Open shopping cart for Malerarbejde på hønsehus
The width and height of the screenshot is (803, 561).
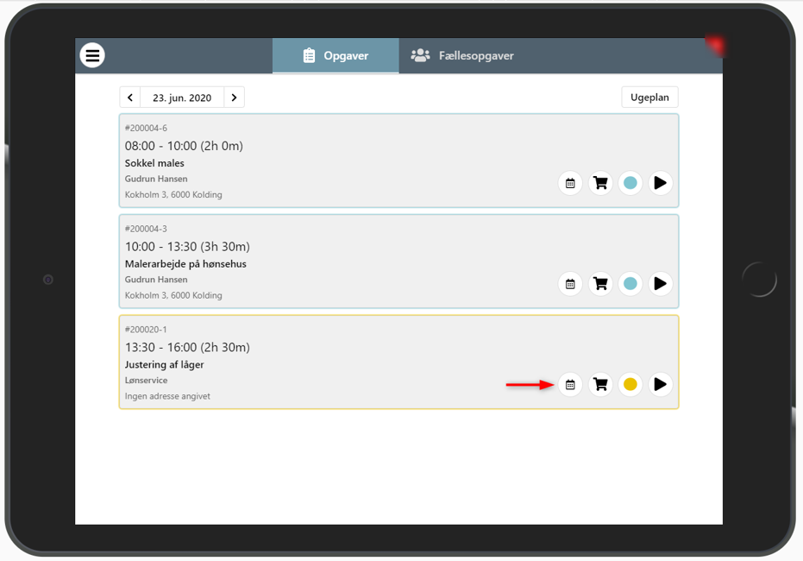(x=600, y=284)
